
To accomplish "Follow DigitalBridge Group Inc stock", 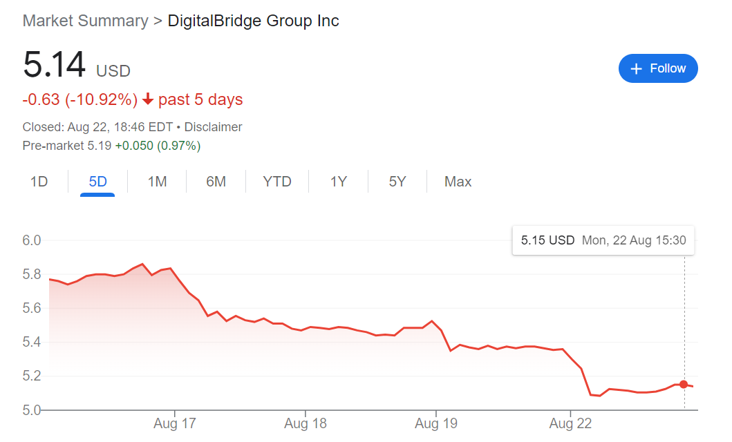I will pos(657,68).
